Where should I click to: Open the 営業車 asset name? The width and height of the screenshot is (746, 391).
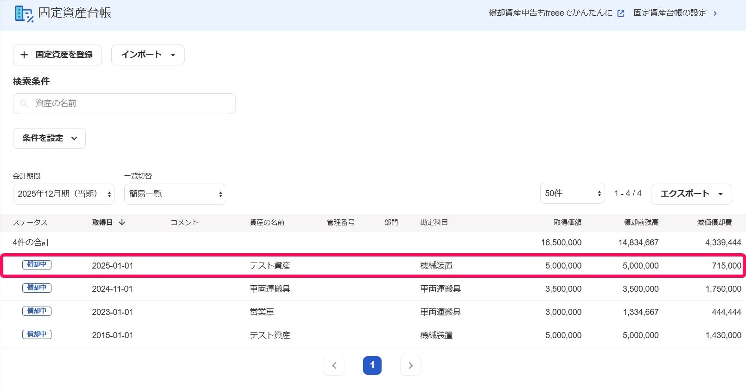point(262,312)
